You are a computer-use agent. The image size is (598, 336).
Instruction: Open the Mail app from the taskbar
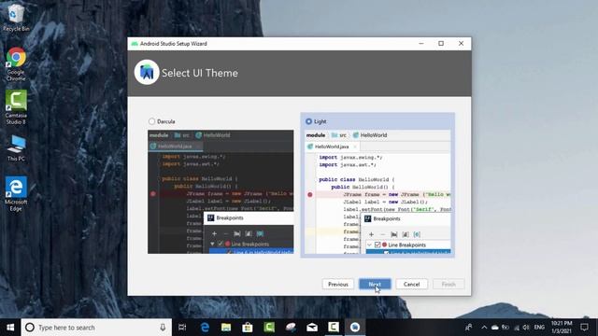click(312, 328)
